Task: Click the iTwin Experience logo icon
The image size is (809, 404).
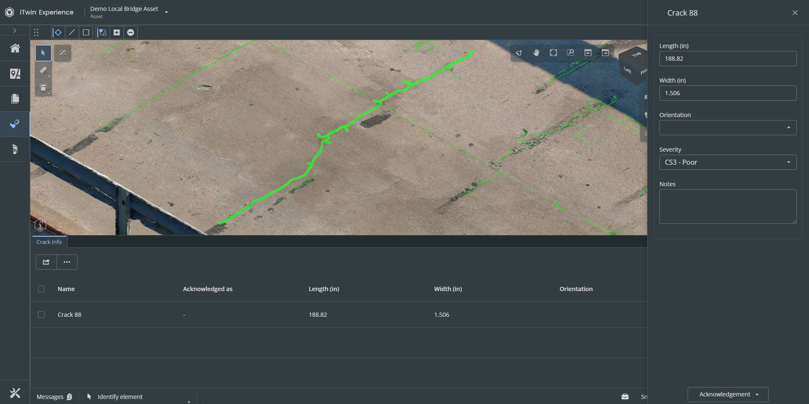Action: (9, 12)
